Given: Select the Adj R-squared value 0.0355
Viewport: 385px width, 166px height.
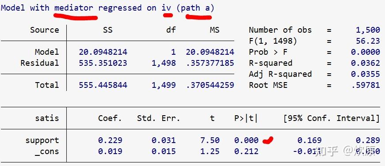Looking at the screenshot, I should click(x=366, y=74).
